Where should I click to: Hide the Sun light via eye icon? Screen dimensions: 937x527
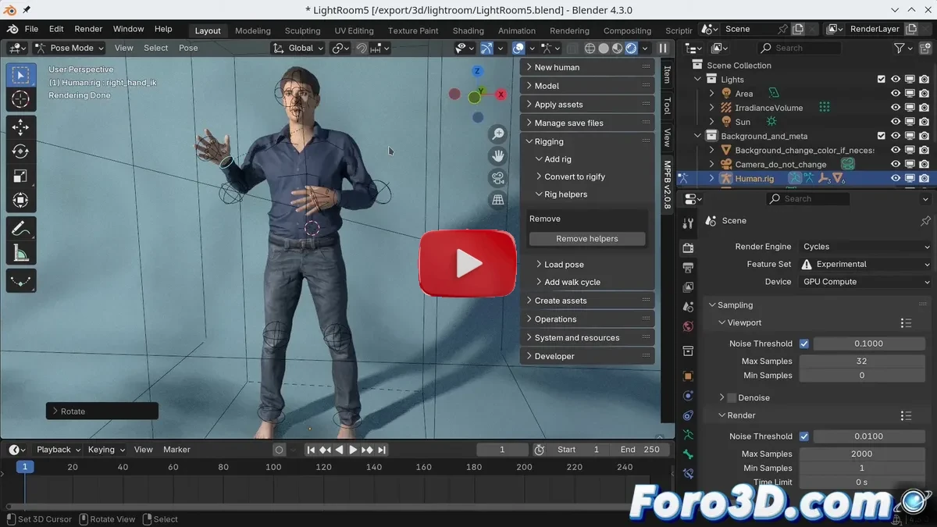coord(896,122)
